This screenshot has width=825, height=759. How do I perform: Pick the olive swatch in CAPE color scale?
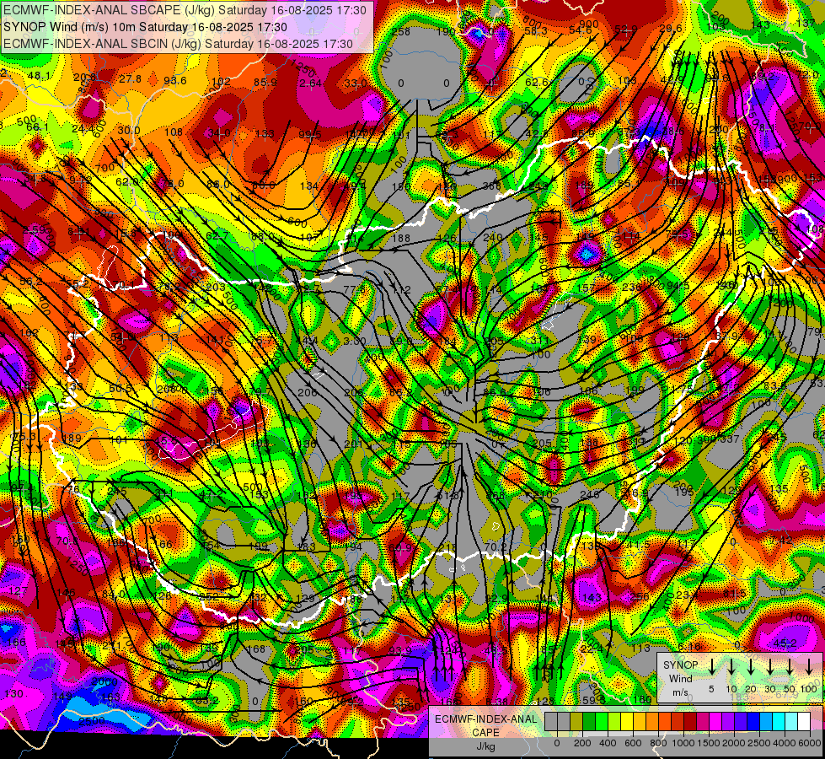point(576,721)
